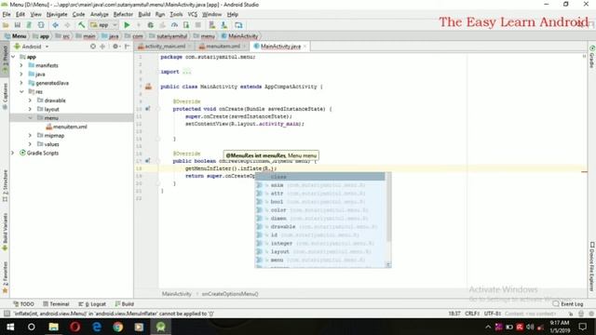Click the Open folder toolbar icon
Image resolution: width=596 pixels, height=335 pixels.
(x=6, y=25)
